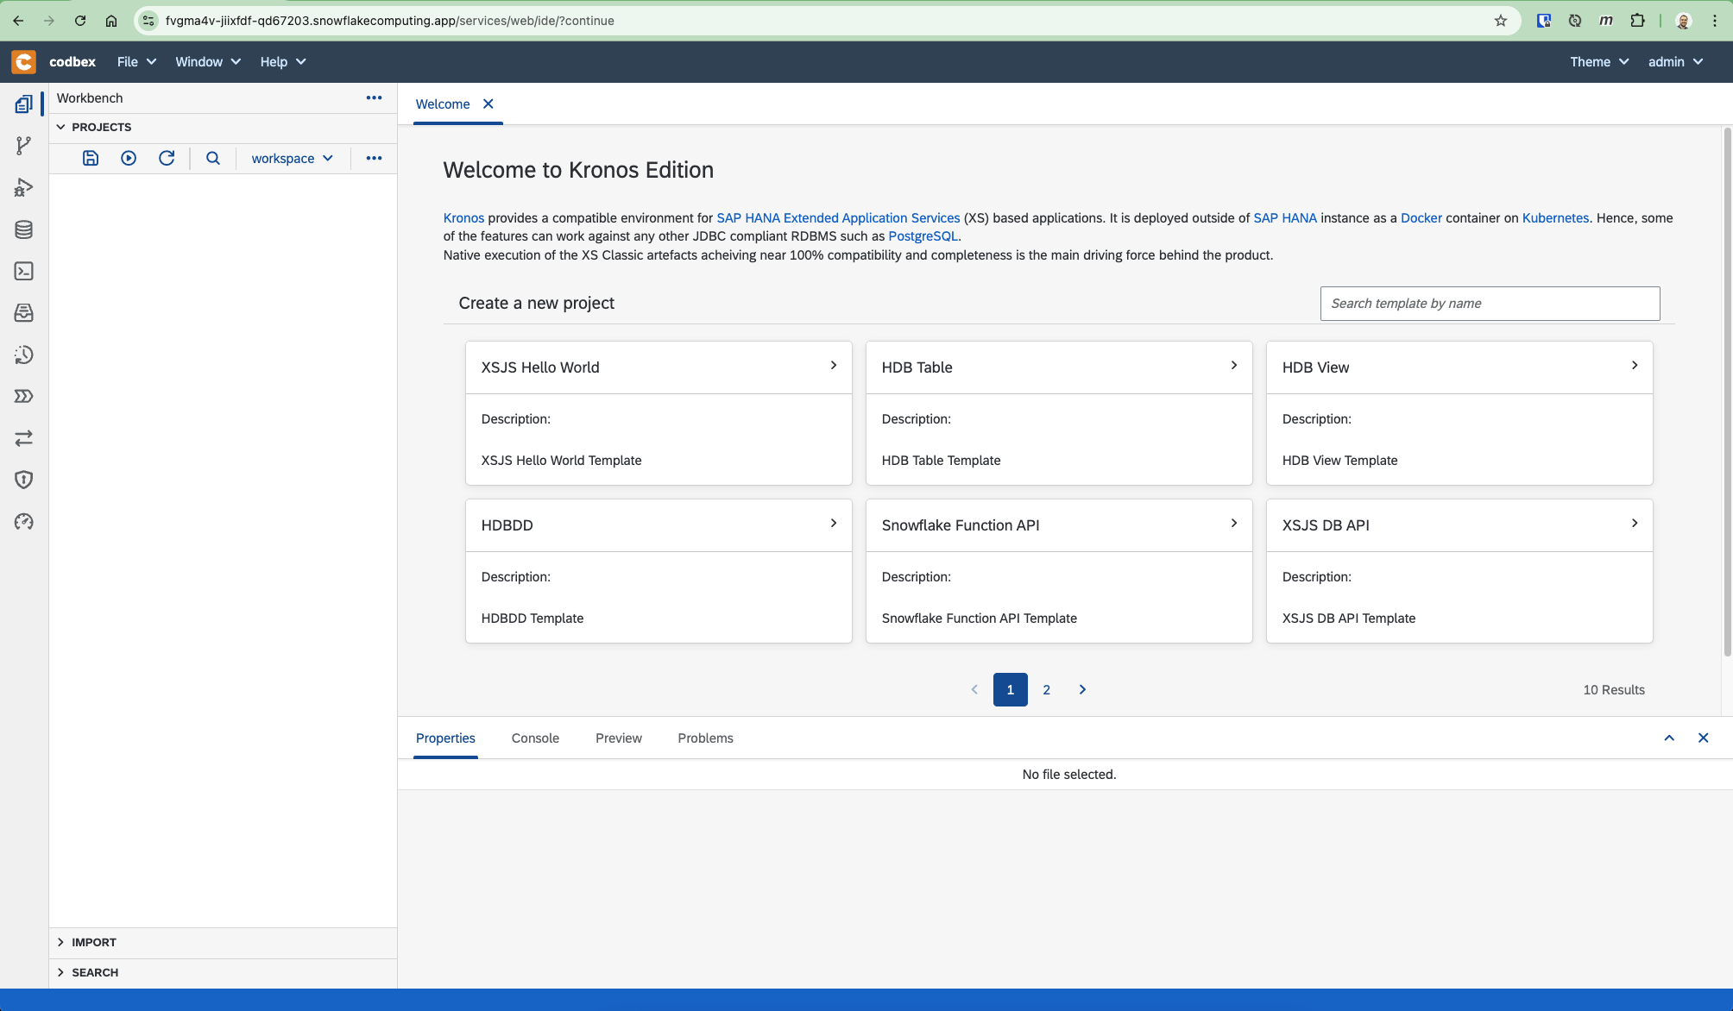The height and width of the screenshot is (1011, 1733).
Task: Follow the Docker link
Action: pos(1421,218)
